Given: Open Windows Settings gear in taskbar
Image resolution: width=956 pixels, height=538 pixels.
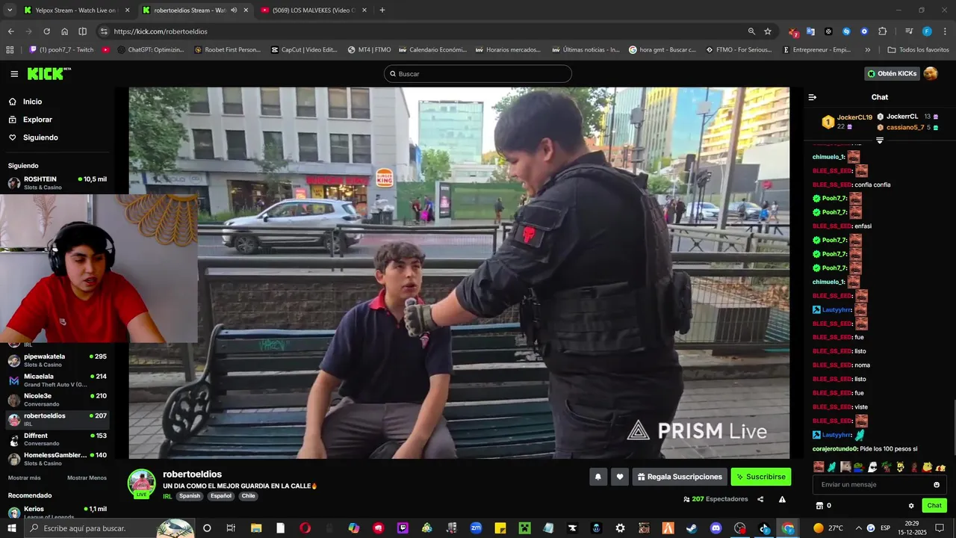Looking at the screenshot, I should (x=620, y=528).
